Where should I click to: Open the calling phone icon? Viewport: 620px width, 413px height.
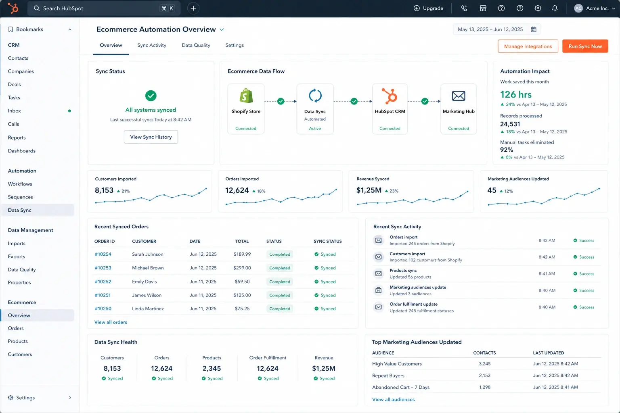click(x=464, y=8)
